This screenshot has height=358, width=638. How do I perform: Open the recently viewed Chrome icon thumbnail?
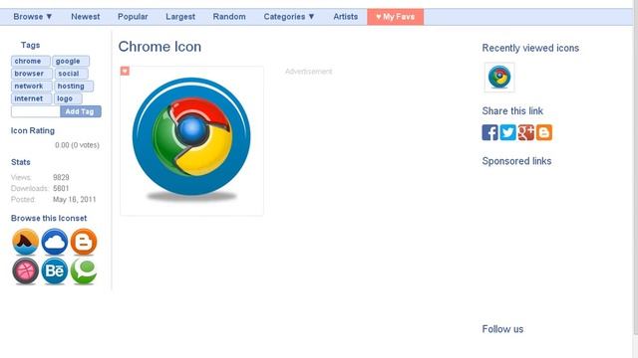pyautogui.click(x=499, y=78)
